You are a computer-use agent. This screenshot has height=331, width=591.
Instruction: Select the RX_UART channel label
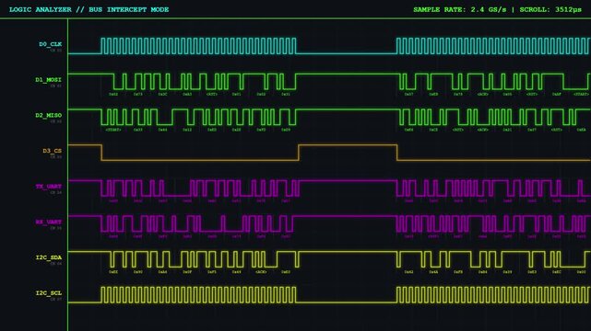point(48,222)
